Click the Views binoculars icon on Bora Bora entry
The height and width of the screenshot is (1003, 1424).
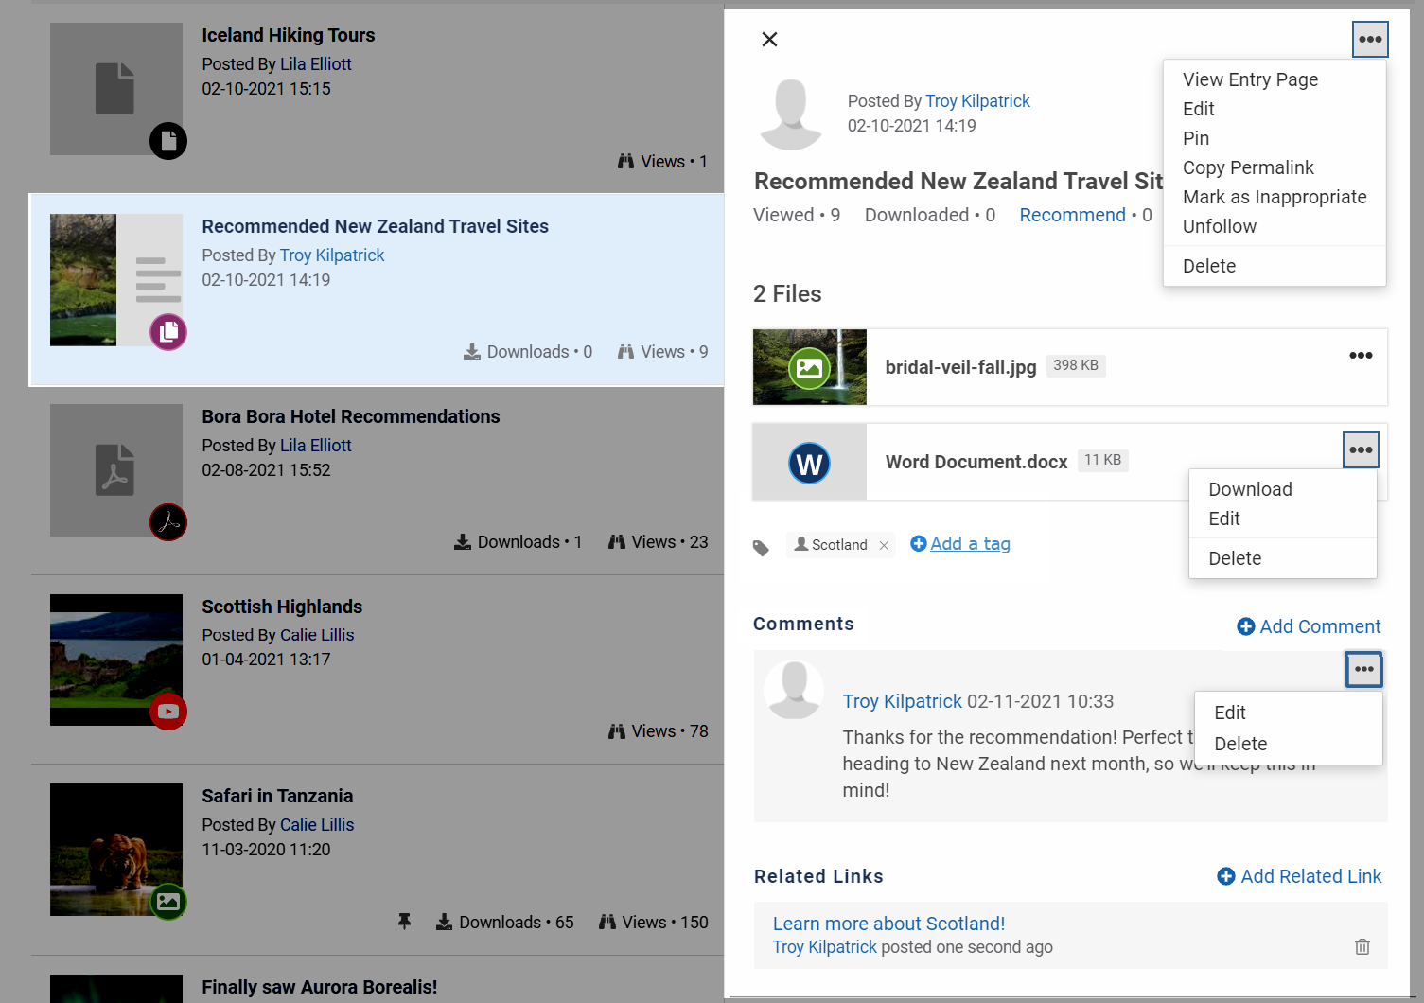click(617, 542)
